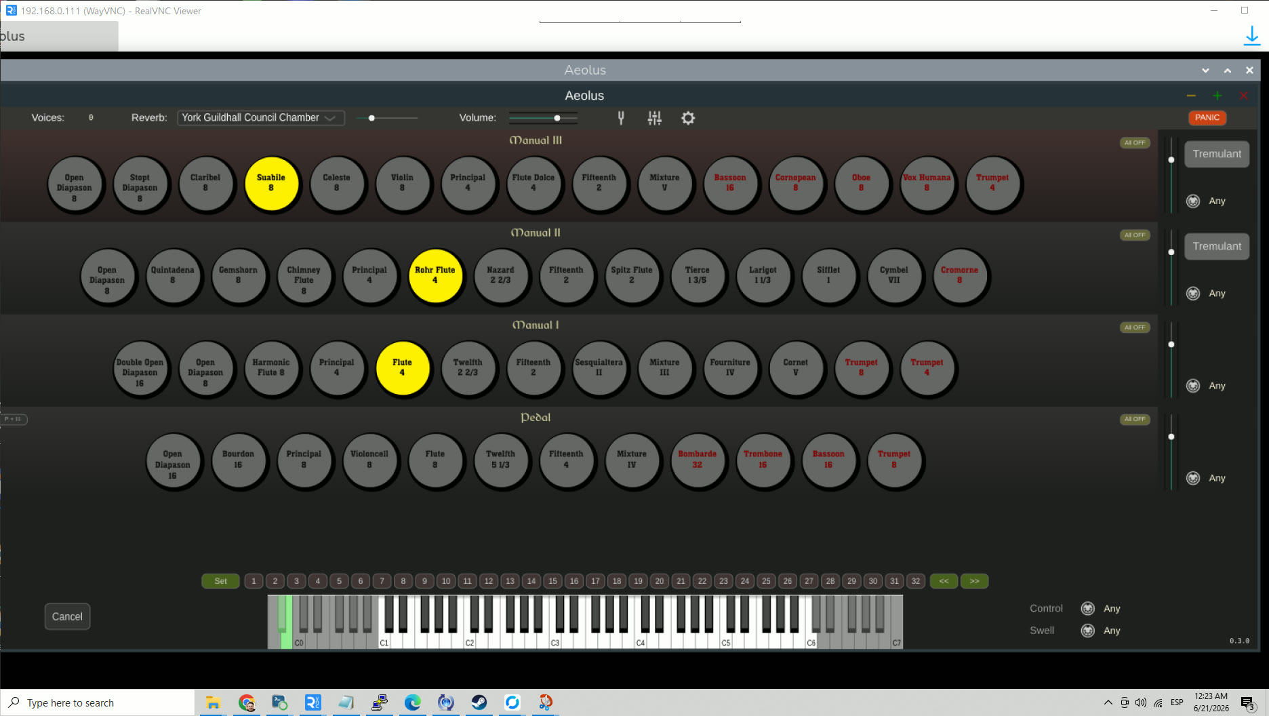
Task: Click the VNC viewer download arrow icon
Action: click(1251, 36)
